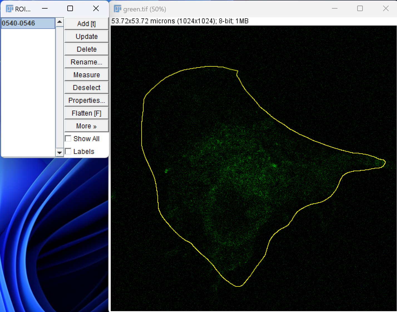This screenshot has width=397, height=312.
Task: Enable the Labels checkbox
Action: coord(68,151)
